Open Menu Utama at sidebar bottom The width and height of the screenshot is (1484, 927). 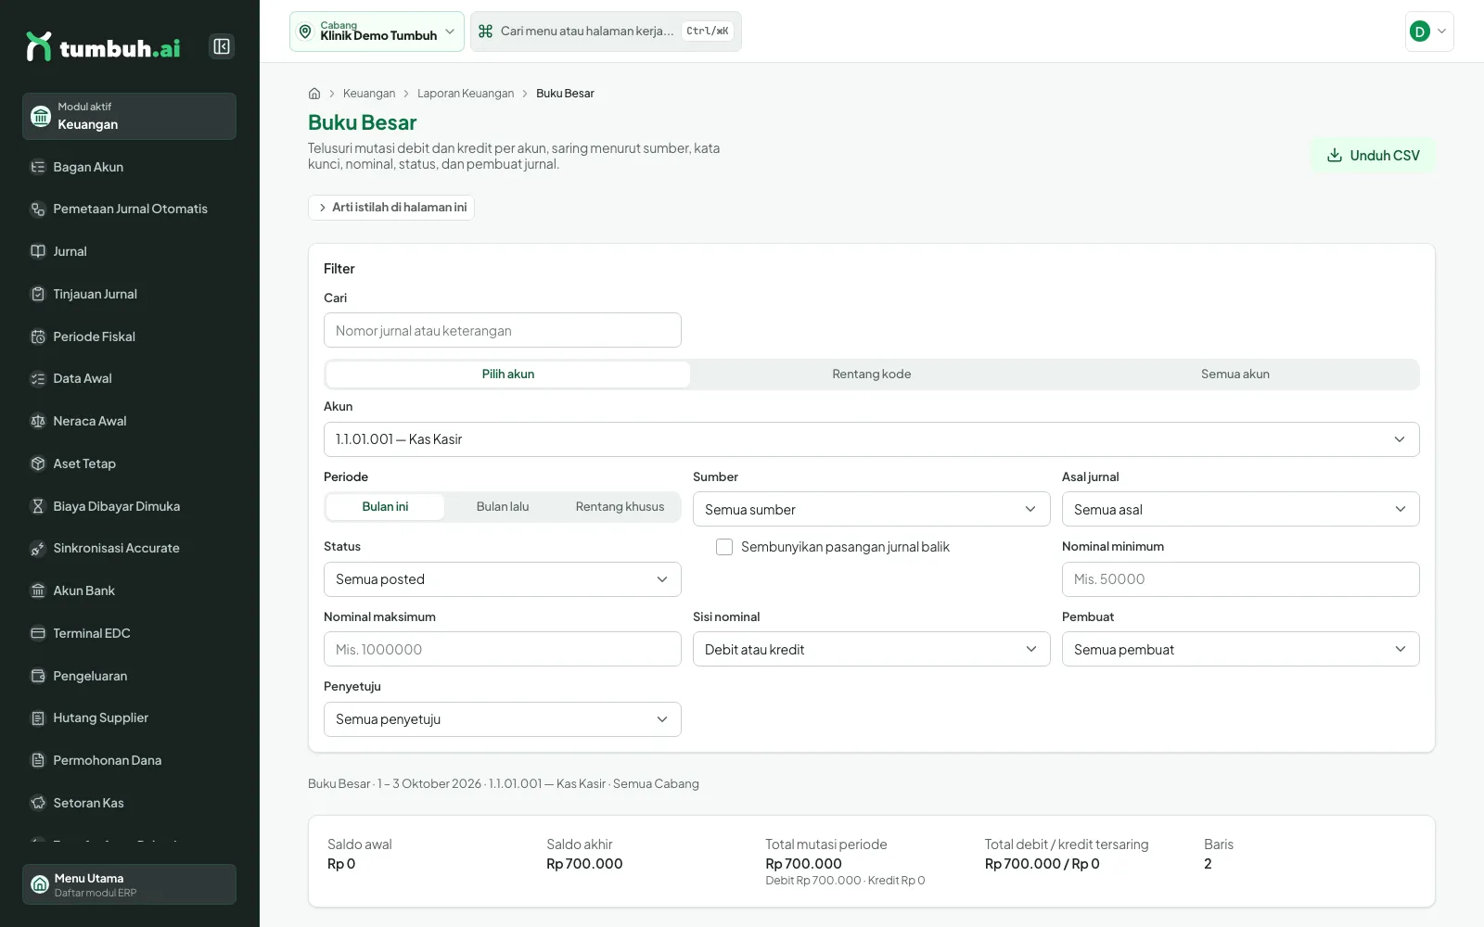(x=129, y=884)
